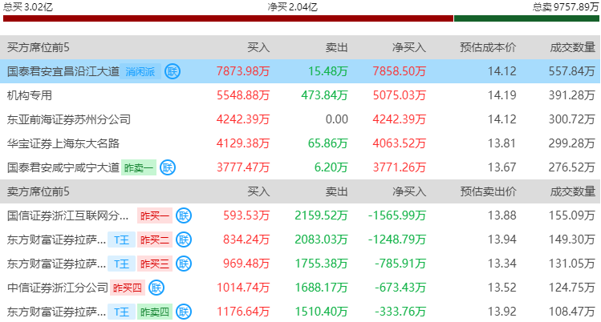Viewport: 601px width, 322px height.
Task: Click 卖方席位前5 section header
Action: pos(39,191)
